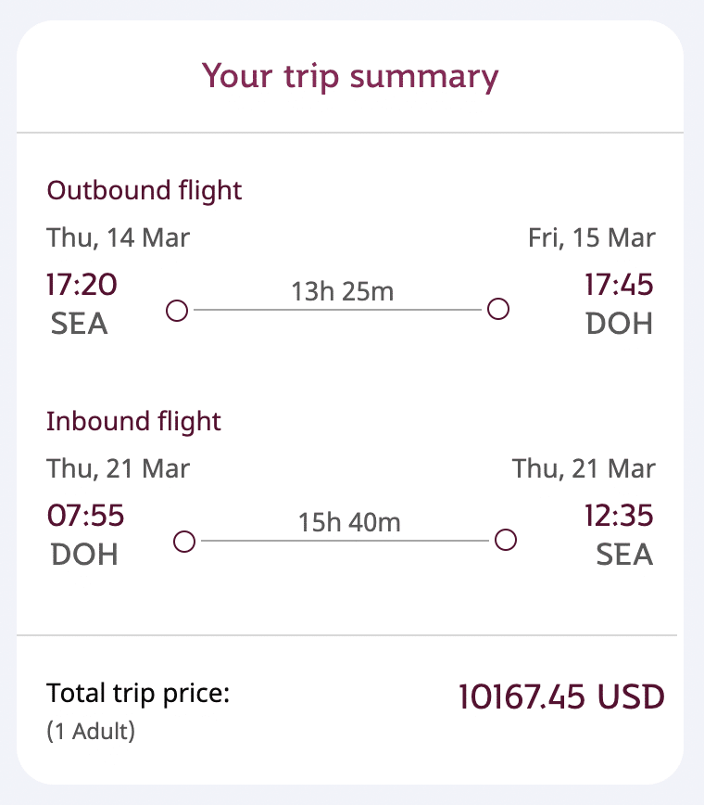Viewport: 704px width, 805px height.
Task: Click the "Total trip price" label
Action: click(x=138, y=693)
